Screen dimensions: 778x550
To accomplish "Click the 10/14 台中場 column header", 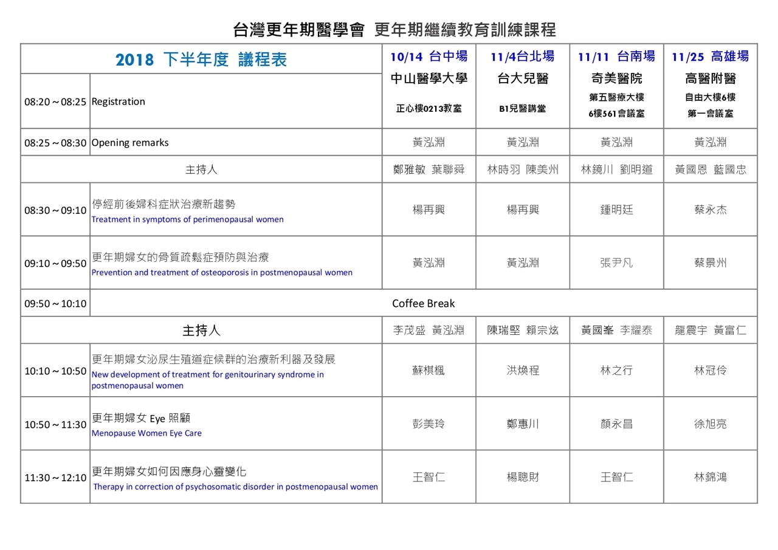I will 429,57.
